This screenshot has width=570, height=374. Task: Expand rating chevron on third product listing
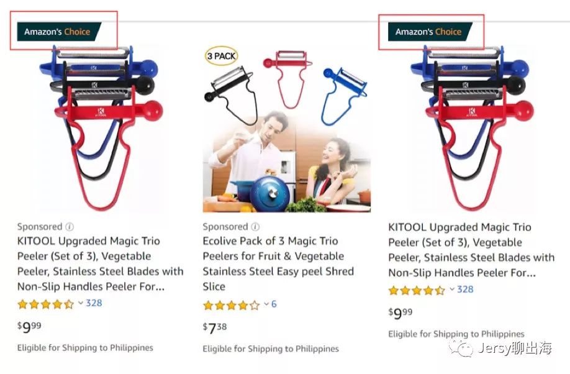[452, 290]
